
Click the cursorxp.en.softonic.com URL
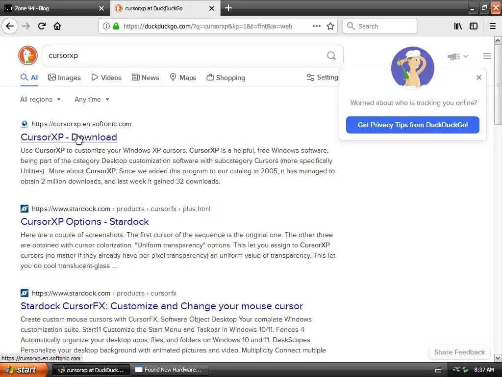point(81,124)
